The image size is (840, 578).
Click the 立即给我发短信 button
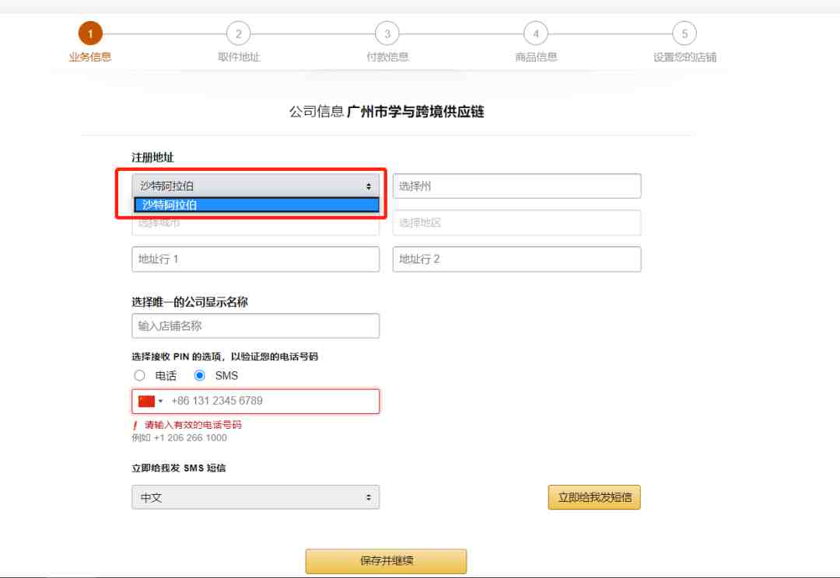[x=594, y=497]
